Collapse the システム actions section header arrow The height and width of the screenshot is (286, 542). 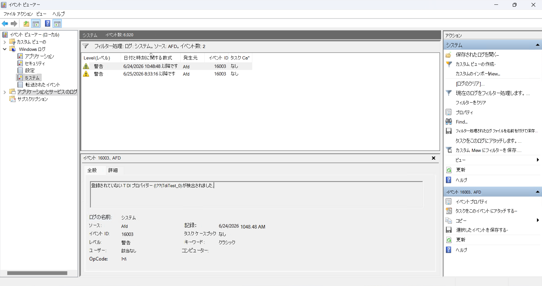coord(538,45)
